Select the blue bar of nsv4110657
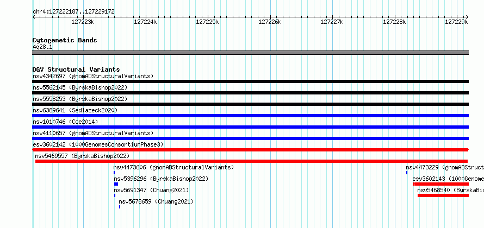The width and height of the screenshot is (484, 228). 250,138
